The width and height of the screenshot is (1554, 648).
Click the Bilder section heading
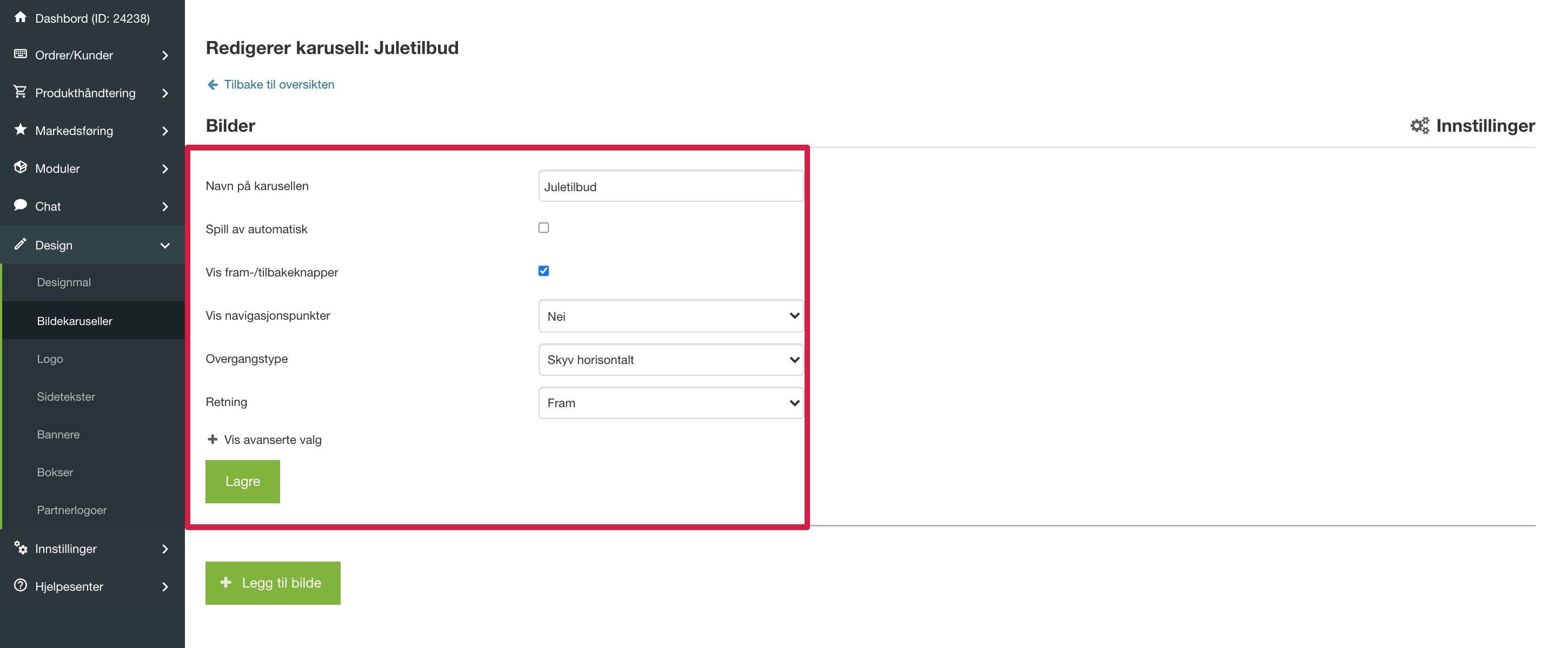click(230, 125)
